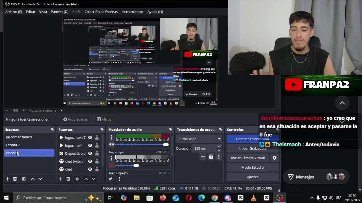
Task: Delete transition with trash icon
Action: click(211, 157)
